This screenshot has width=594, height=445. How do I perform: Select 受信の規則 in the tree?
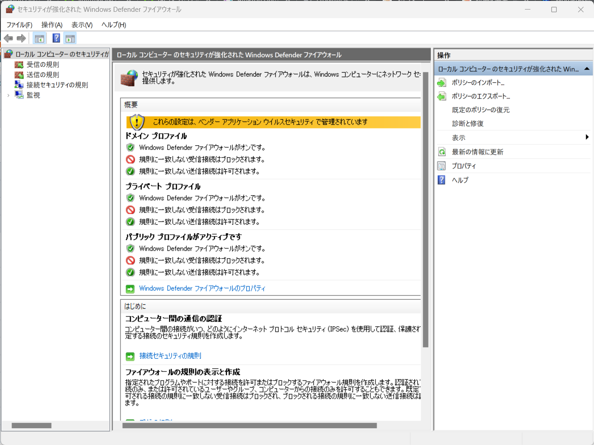coord(43,64)
